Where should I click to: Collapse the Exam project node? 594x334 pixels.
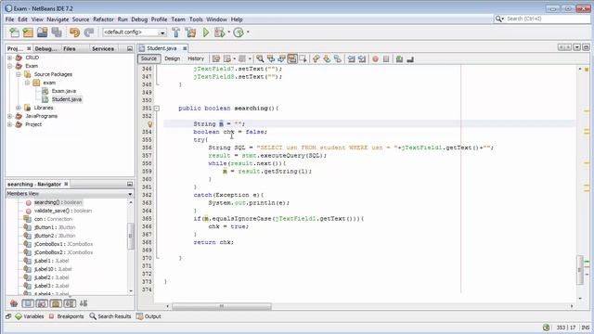click(x=10, y=66)
